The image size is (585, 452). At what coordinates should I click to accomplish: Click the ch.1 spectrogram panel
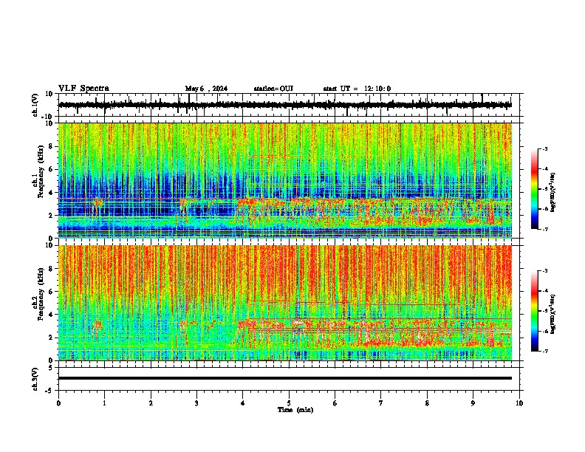tap(284, 180)
